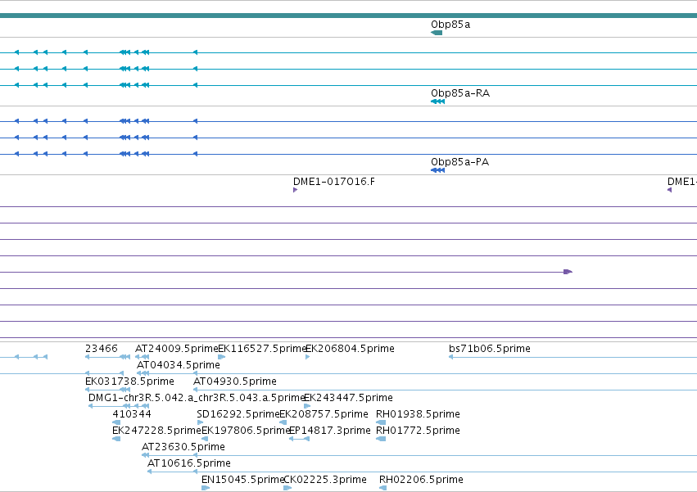The image size is (697, 492).
Task: Click the EN15045.5prime label
Action: tap(242, 480)
